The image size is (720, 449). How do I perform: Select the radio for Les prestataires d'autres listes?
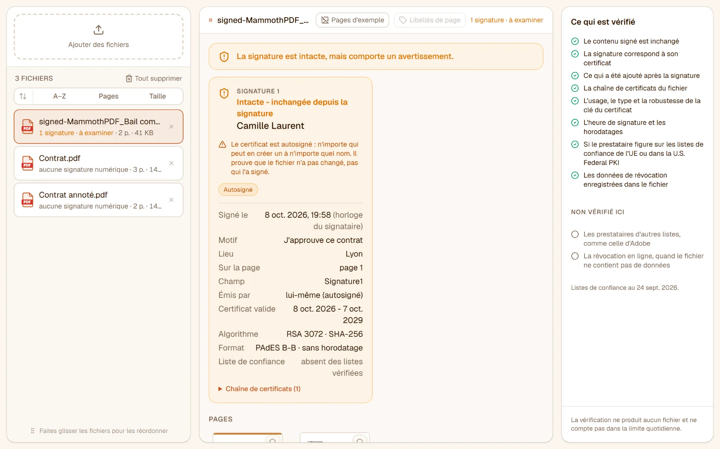(575, 234)
